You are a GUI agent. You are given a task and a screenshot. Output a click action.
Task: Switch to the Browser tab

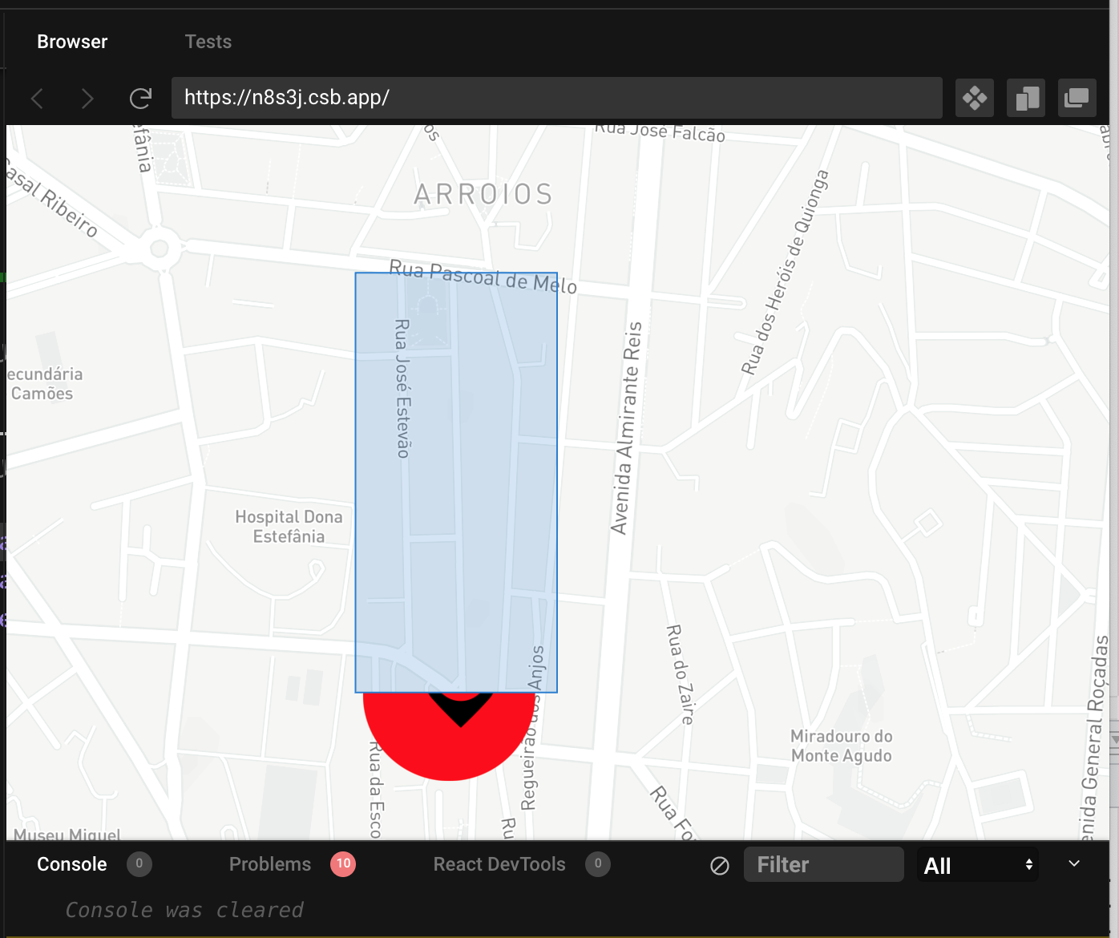click(71, 41)
